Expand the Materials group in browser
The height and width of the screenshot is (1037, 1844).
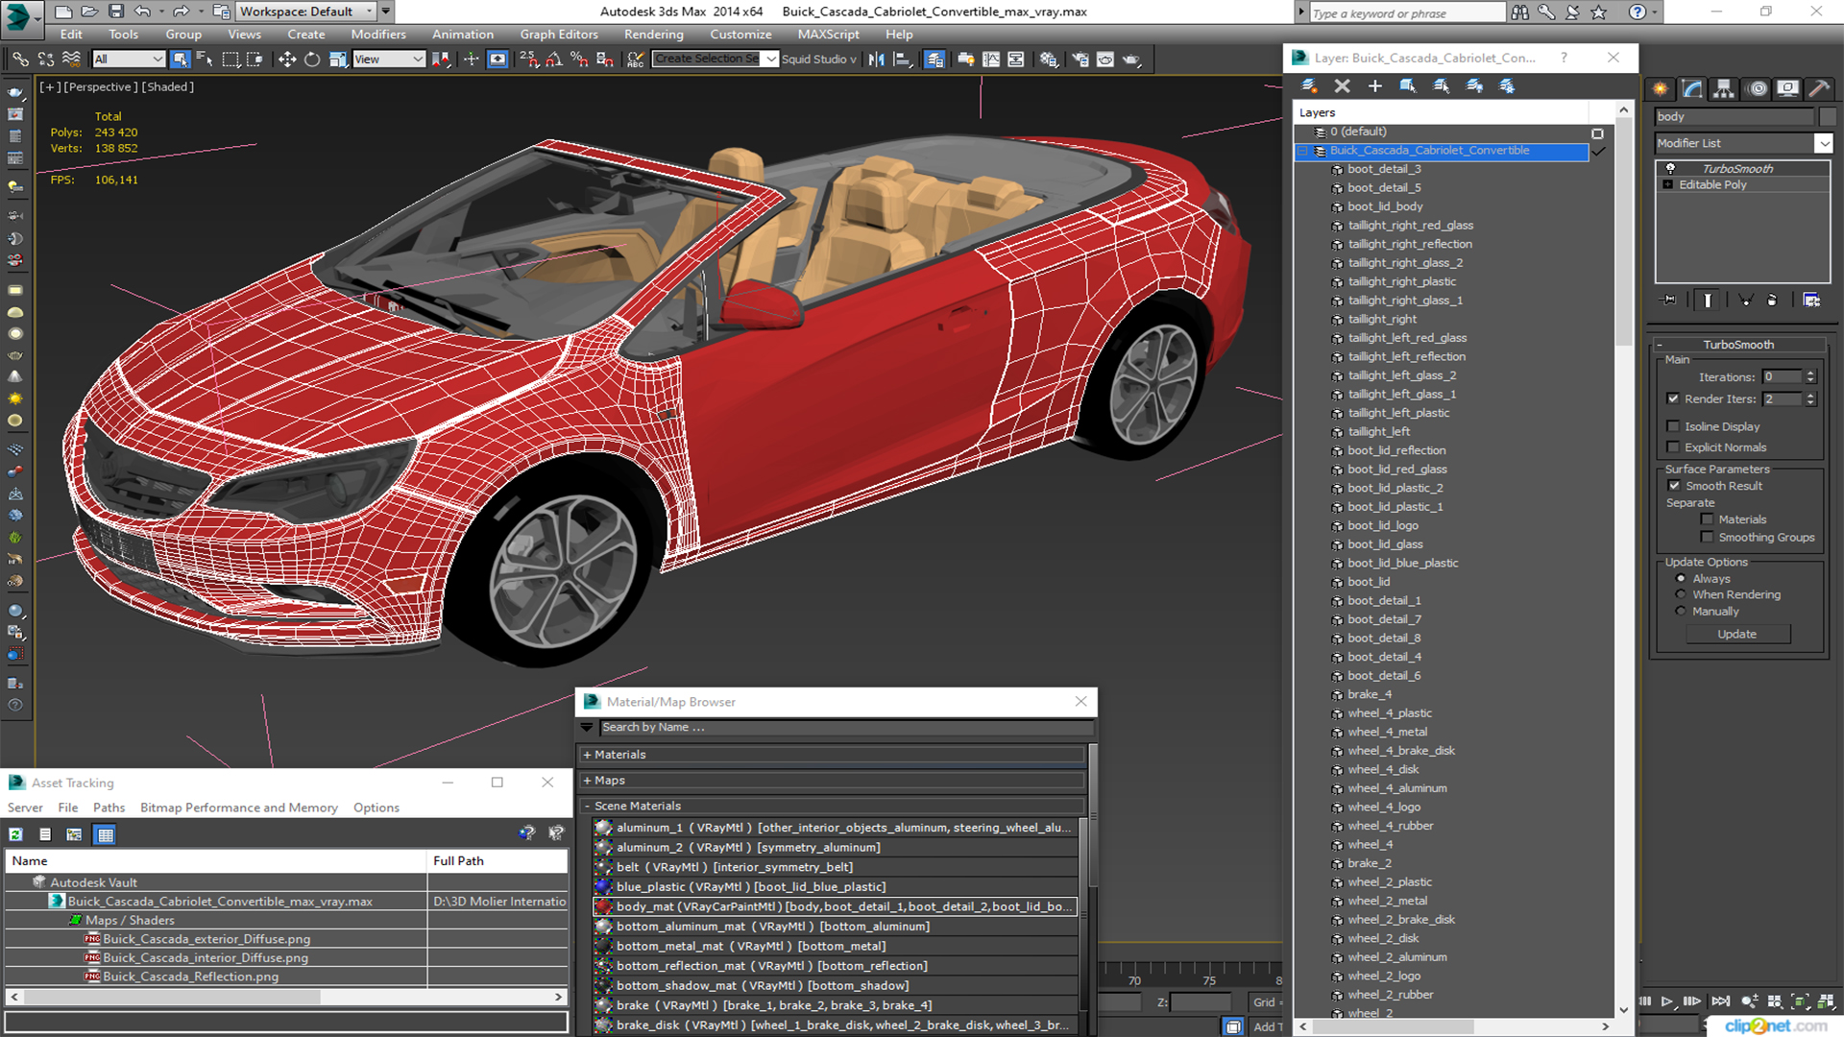click(x=587, y=755)
